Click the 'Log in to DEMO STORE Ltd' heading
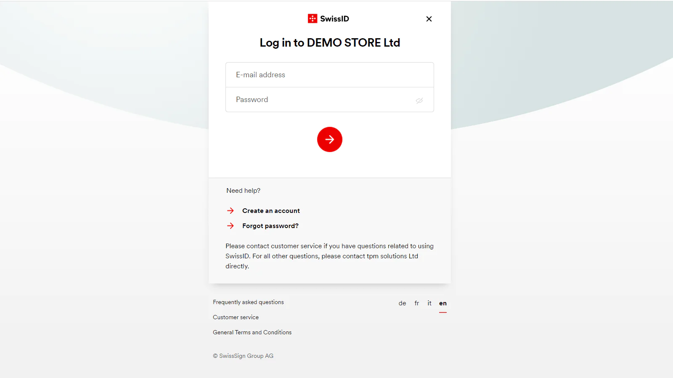 (x=330, y=43)
